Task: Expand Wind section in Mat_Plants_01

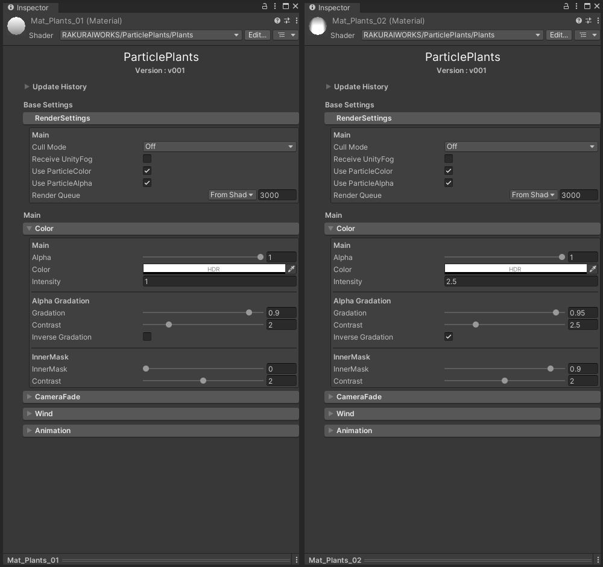Action: (x=161, y=414)
